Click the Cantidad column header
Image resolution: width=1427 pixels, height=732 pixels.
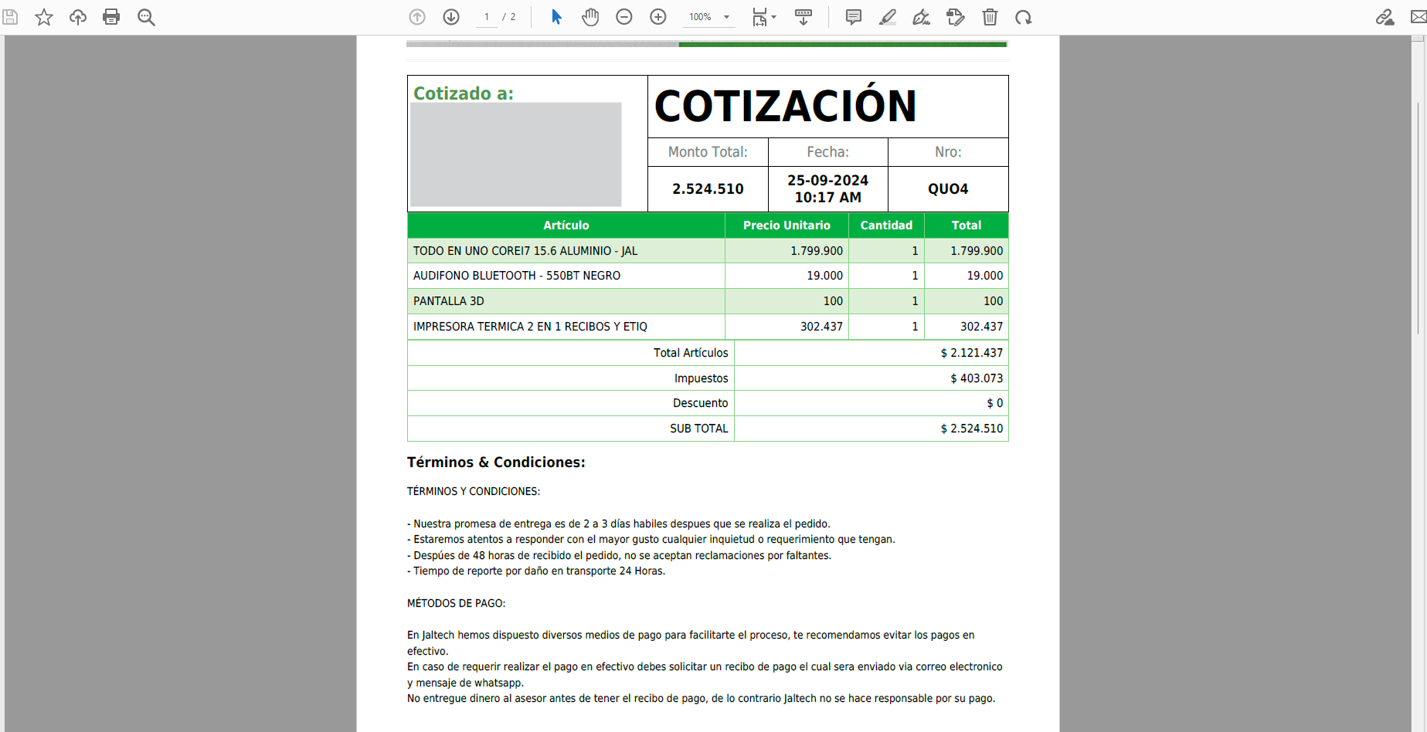[x=886, y=225]
